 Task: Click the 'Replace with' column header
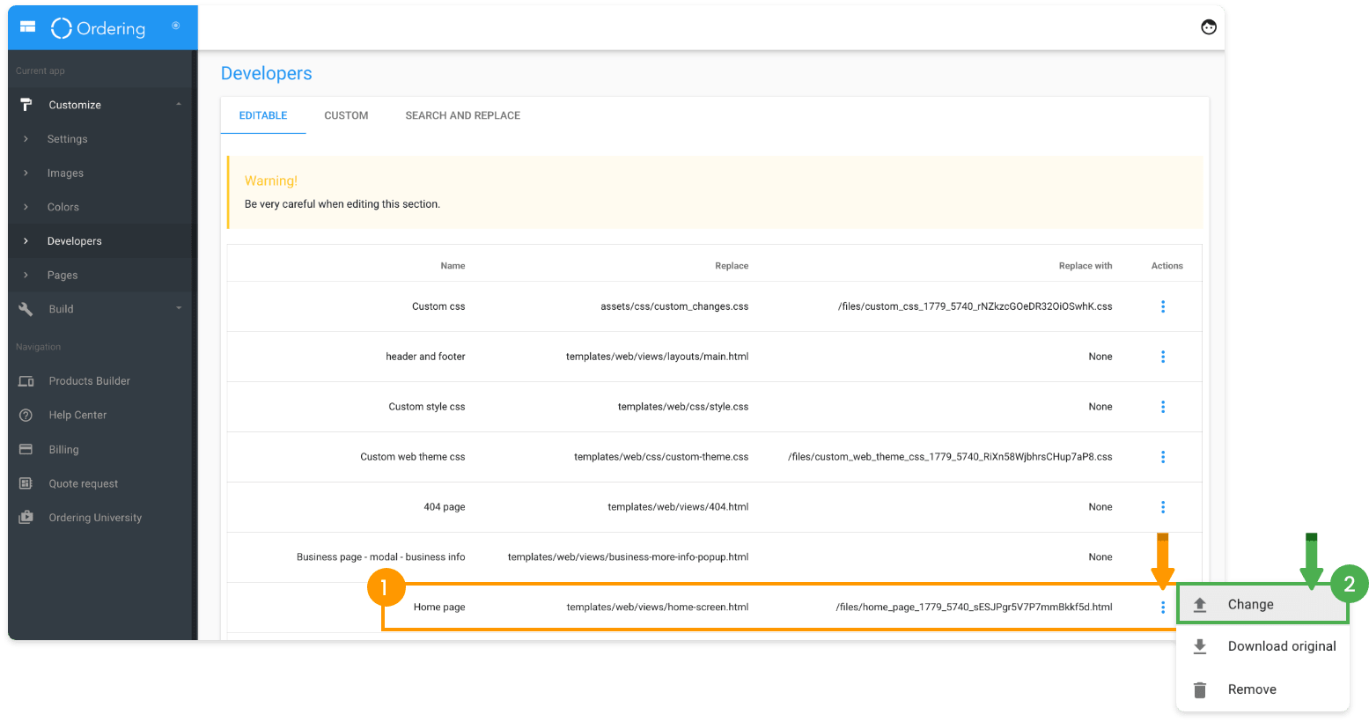[x=1086, y=266]
